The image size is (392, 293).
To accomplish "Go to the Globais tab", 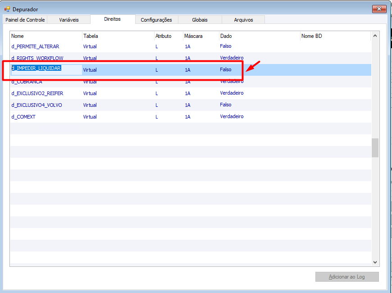I will [200, 20].
